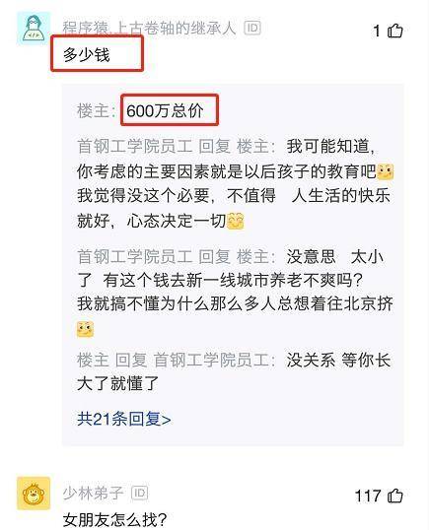
Task: Open 程序猿 user avatar profile
Action: (34, 29)
